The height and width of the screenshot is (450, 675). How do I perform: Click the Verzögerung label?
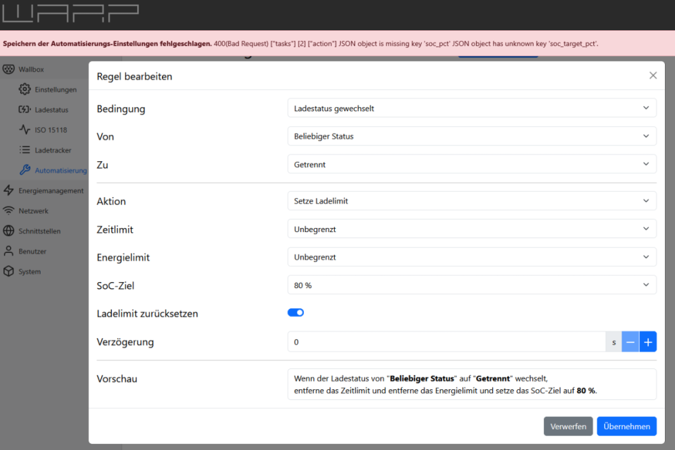click(126, 342)
